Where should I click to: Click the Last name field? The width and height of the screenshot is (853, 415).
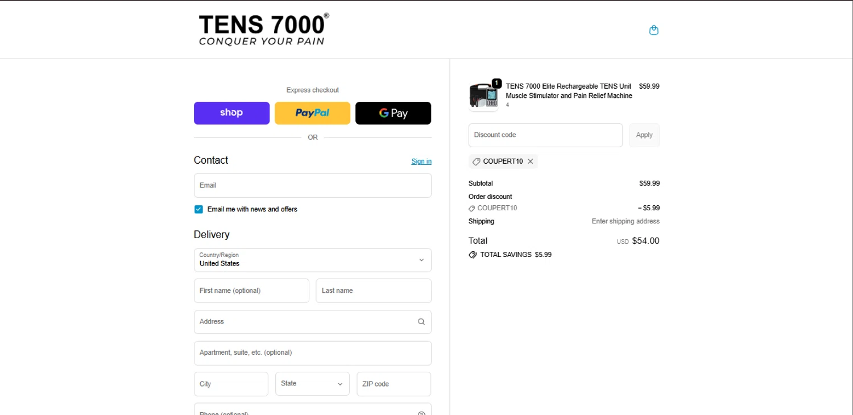pyautogui.click(x=374, y=290)
